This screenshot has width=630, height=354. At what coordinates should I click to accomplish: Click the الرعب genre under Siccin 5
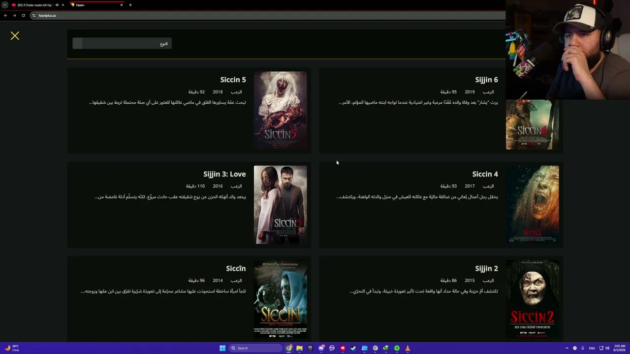click(x=236, y=92)
